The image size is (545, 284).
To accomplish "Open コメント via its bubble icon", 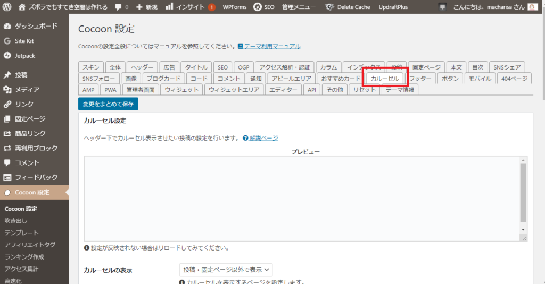I will (x=7, y=162).
